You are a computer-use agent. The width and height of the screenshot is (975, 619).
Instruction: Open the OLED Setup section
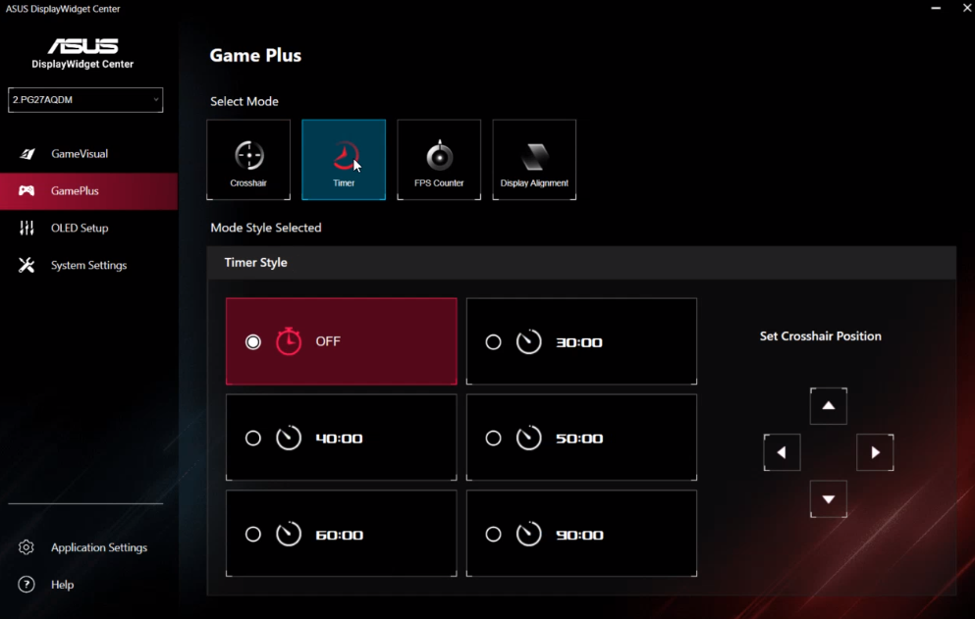point(88,229)
